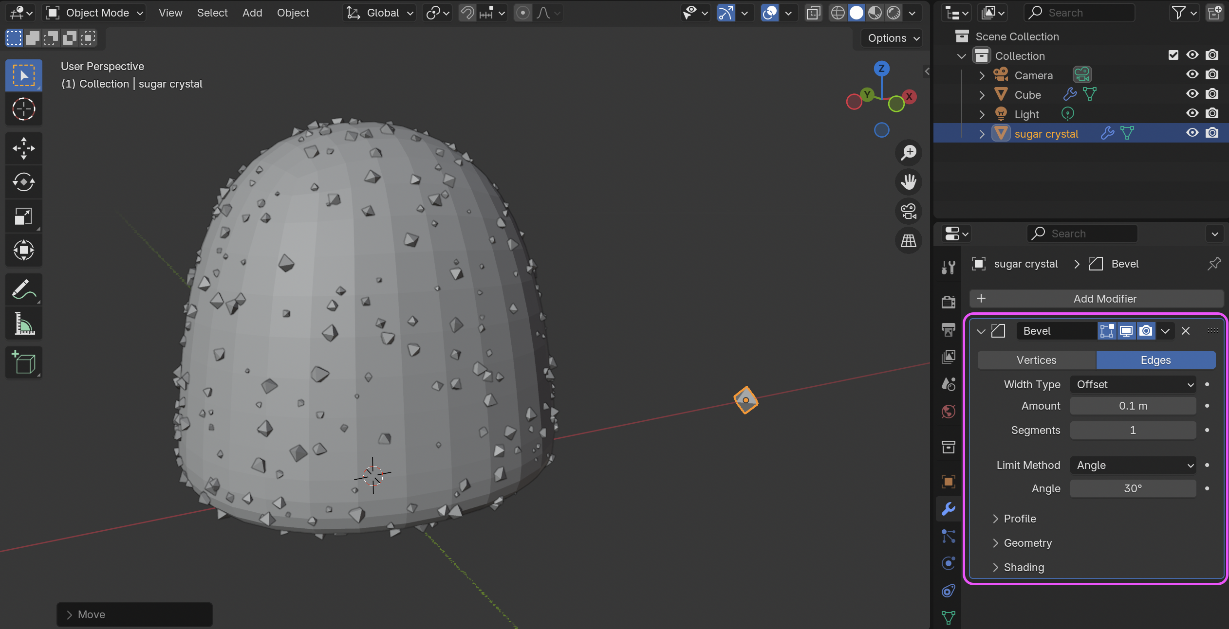Expand the Camera tree item
The width and height of the screenshot is (1229, 629).
click(x=982, y=75)
